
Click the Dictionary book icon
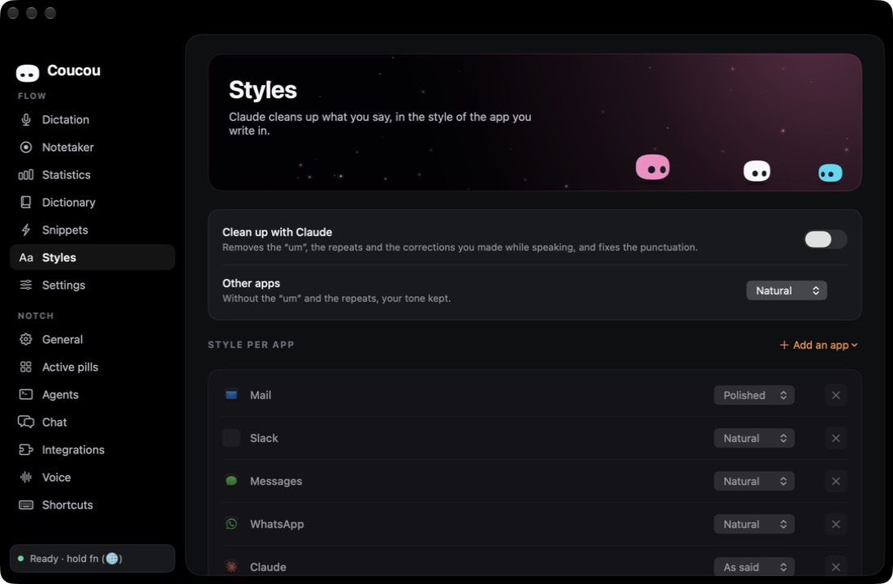pos(26,202)
